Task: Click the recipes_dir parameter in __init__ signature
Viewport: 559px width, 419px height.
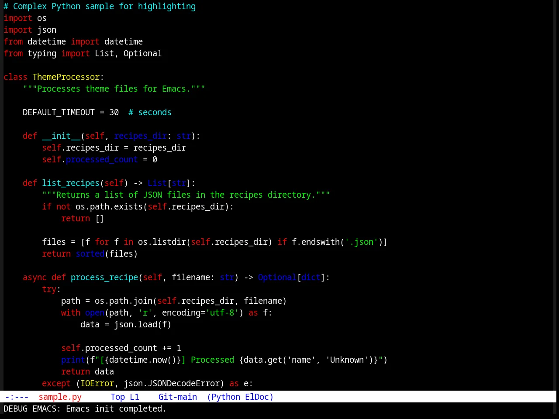Action: click(141, 136)
